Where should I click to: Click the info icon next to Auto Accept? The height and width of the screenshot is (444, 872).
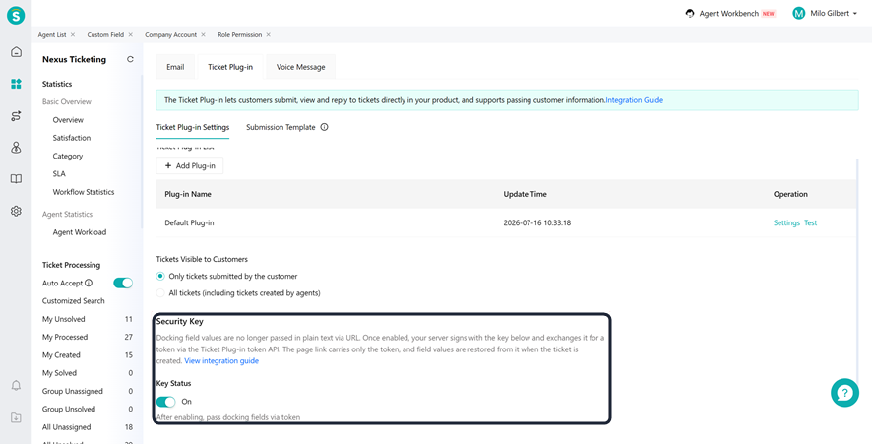click(89, 284)
